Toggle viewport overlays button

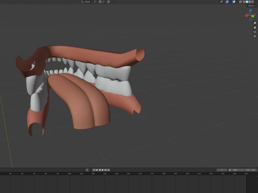point(234,2)
